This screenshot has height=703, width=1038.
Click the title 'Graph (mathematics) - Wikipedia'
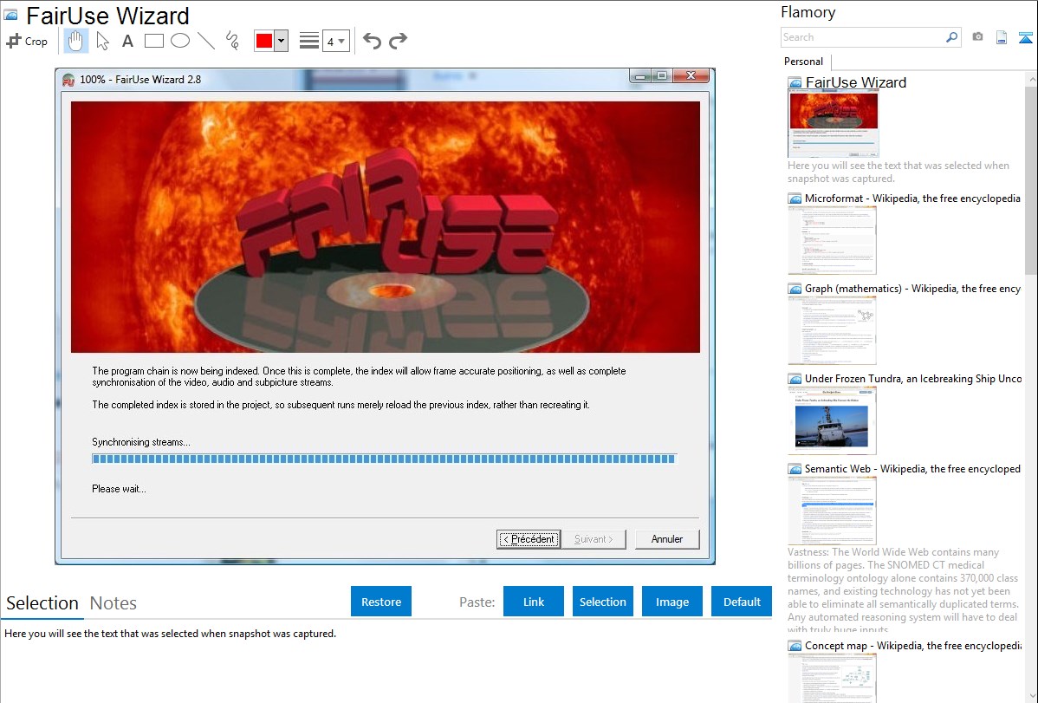click(913, 289)
